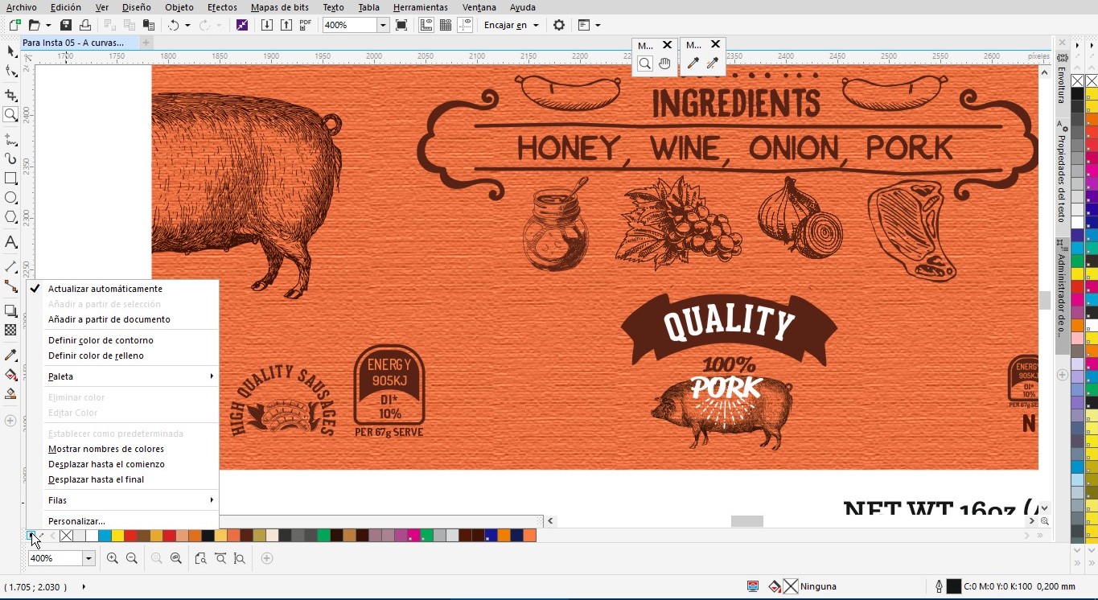This screenshot has height=600, width=1098.
Task: Select the Smart Fill tool
Action: (x=10, y=394)
